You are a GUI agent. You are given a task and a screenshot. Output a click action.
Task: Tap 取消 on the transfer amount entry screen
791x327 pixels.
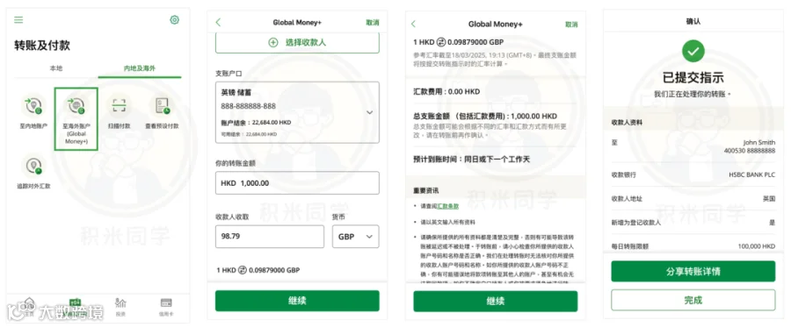tap(373, 23)
